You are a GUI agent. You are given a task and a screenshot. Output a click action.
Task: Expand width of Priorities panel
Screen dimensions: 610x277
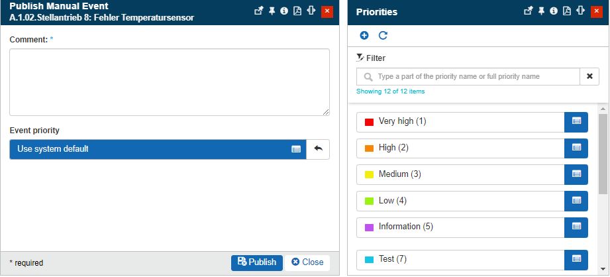click(x=580, y=11)
